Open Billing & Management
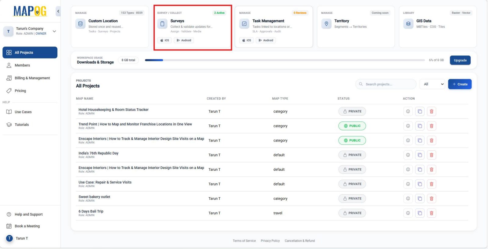Image resolution: width=488 pixels, height=249 pixels. click(30, 78)
